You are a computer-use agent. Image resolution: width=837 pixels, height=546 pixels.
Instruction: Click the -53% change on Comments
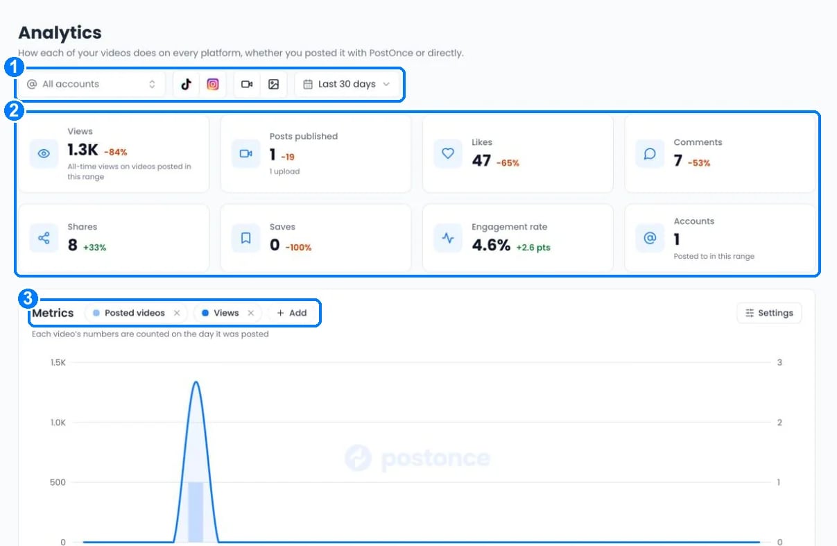699,163
